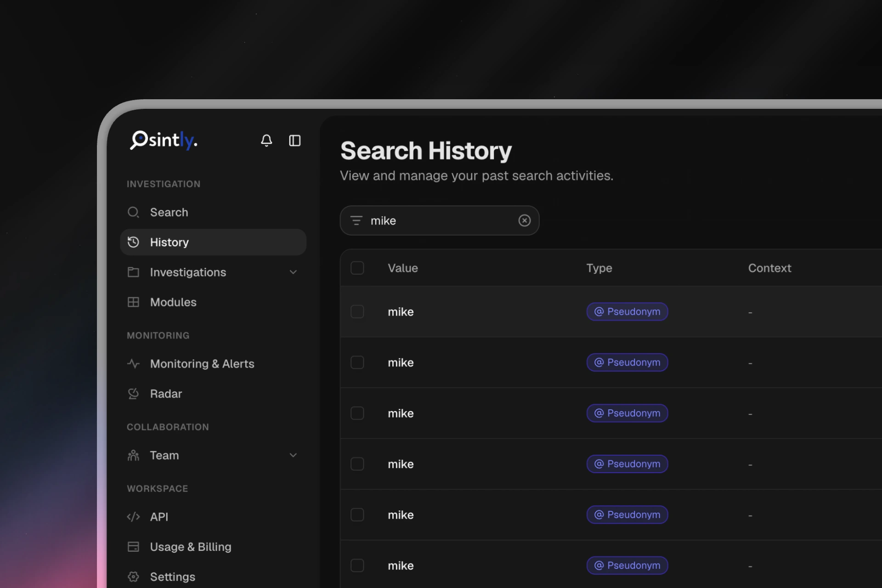Click the Modules grid icon

[x=133, y=302]
